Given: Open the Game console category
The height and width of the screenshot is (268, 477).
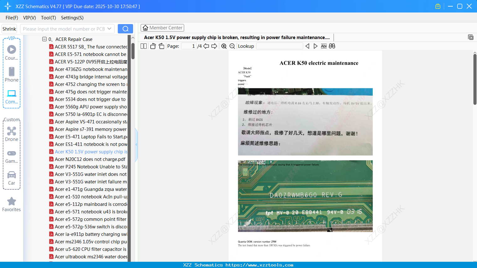Looking at the screenshot, I should 12,156.
